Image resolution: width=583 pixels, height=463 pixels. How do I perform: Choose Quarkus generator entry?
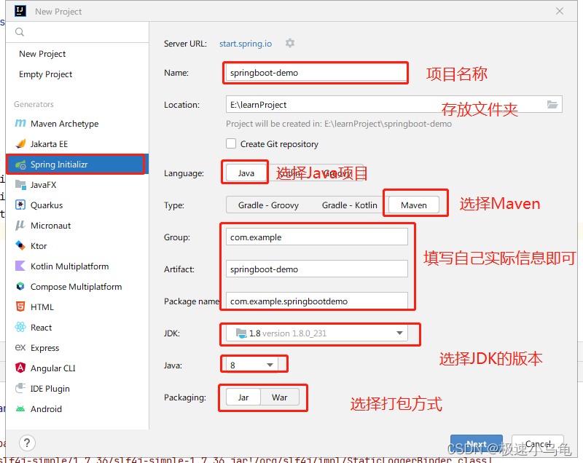click(77, 205)
